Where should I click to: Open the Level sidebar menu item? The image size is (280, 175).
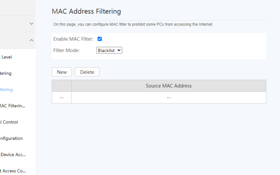coord(6,57)
